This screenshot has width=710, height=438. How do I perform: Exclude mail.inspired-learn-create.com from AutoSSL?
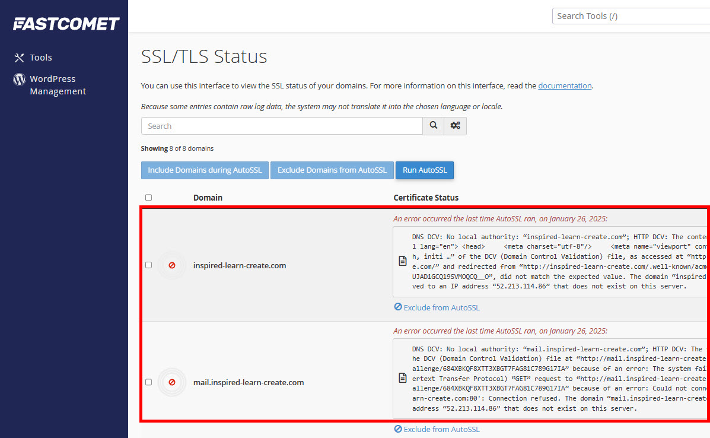tap(437, 429)
